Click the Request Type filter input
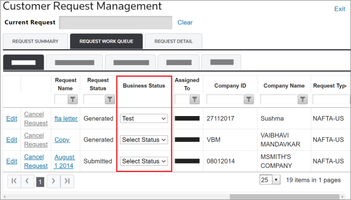This screenshot has height=200, width=351. [331, 99]
